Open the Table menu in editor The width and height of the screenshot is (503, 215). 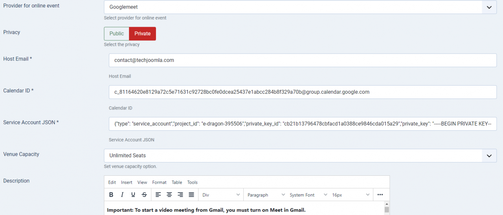pos(177,182)
